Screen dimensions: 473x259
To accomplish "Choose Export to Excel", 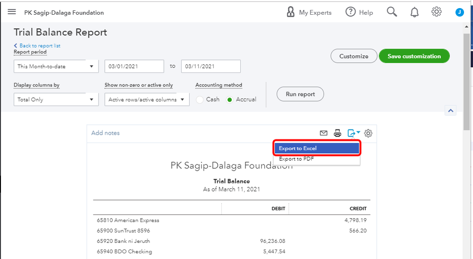I will (317, 148).
